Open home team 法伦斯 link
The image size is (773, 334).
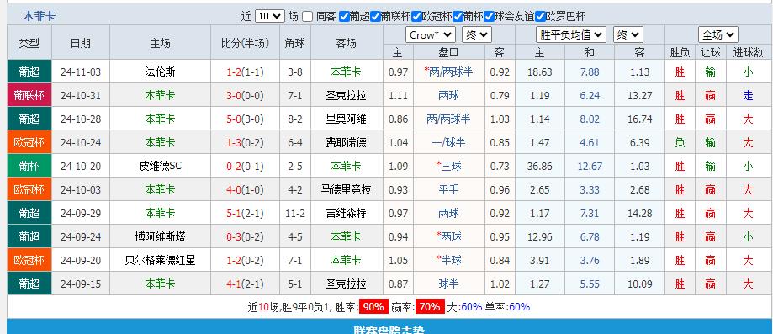pos(160,72)
